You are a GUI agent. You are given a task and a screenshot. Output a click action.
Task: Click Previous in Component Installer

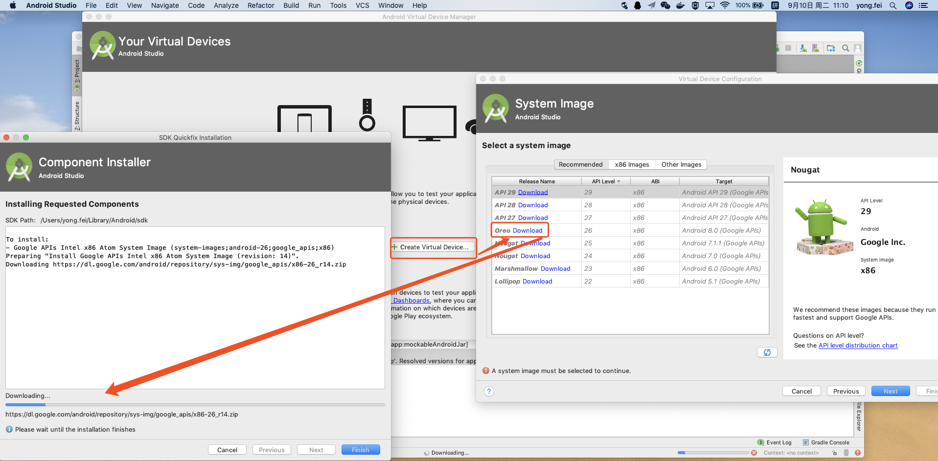(272, 450)
